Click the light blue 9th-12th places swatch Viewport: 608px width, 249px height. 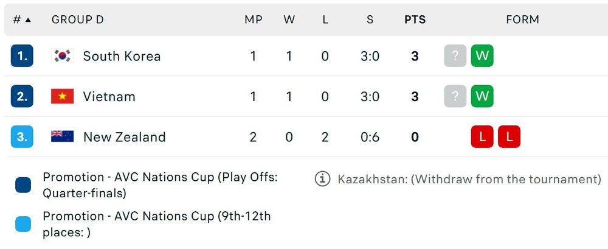coord(23,224)
